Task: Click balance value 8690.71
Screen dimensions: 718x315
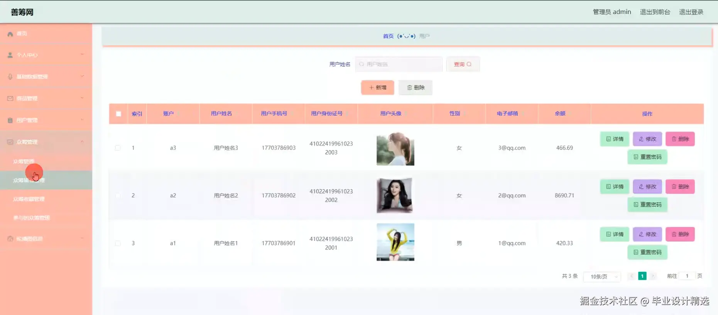Action: pos(564,196)
